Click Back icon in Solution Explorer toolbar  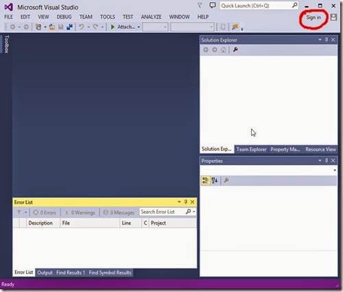click(x=206, y=49)
